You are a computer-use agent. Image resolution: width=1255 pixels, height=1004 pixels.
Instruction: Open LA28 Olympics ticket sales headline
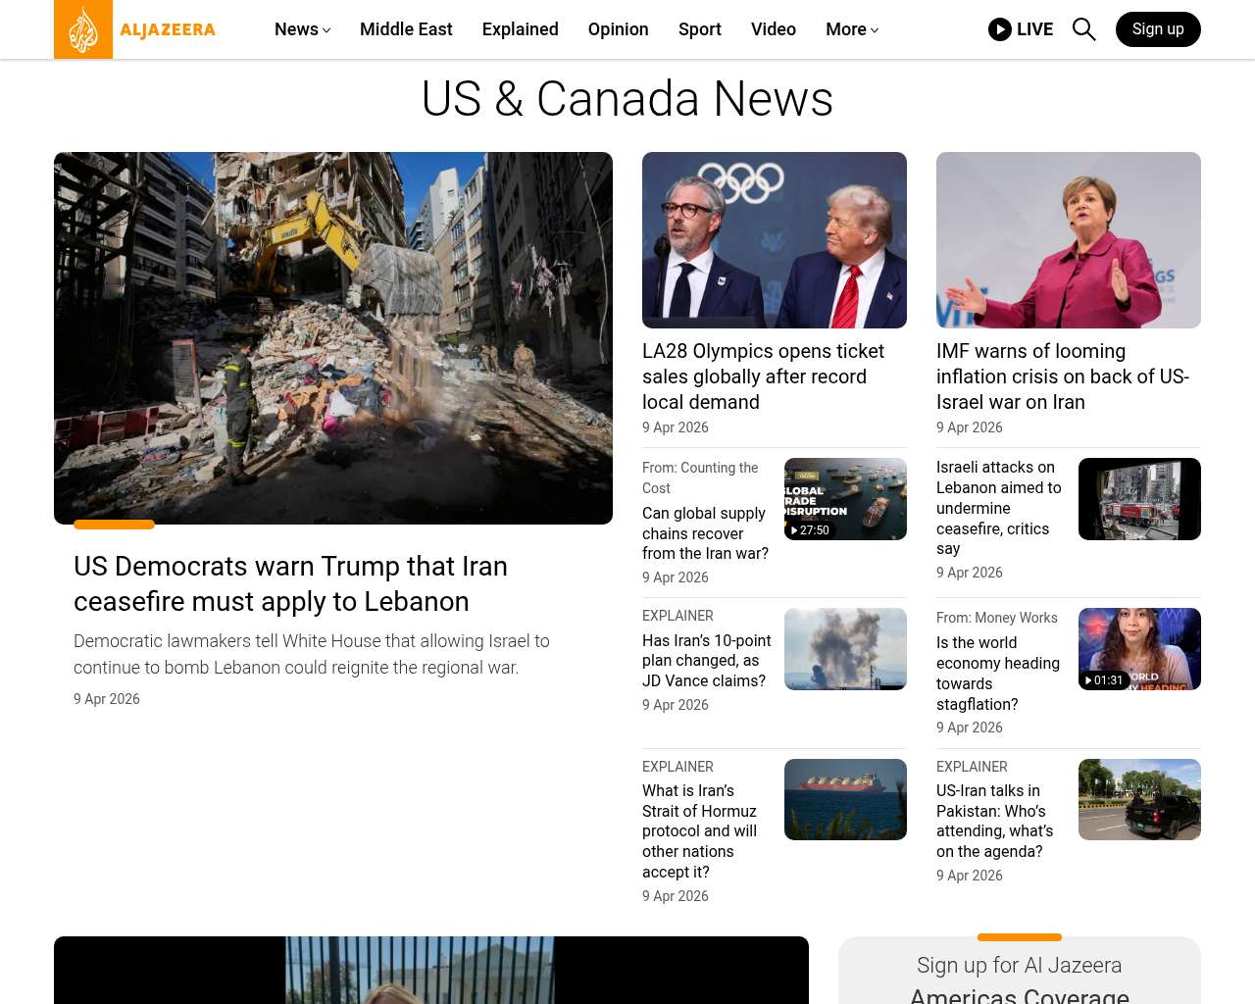click(x=763, y=376)
